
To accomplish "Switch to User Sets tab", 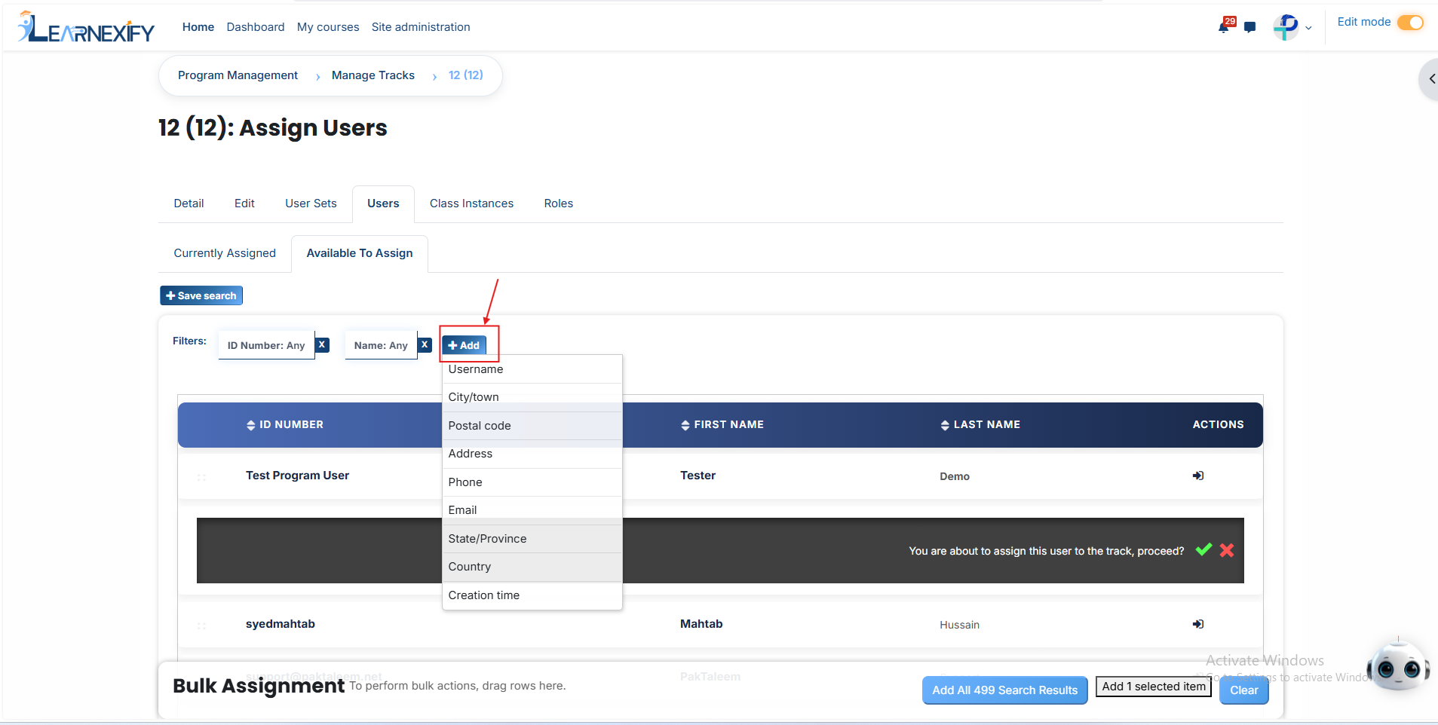I will pos(311,203).
